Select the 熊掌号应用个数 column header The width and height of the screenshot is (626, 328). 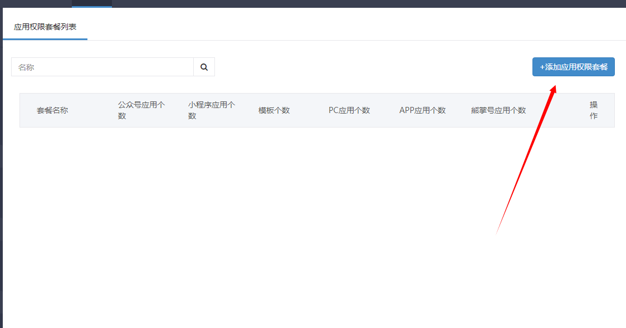(x=498, y=110)
